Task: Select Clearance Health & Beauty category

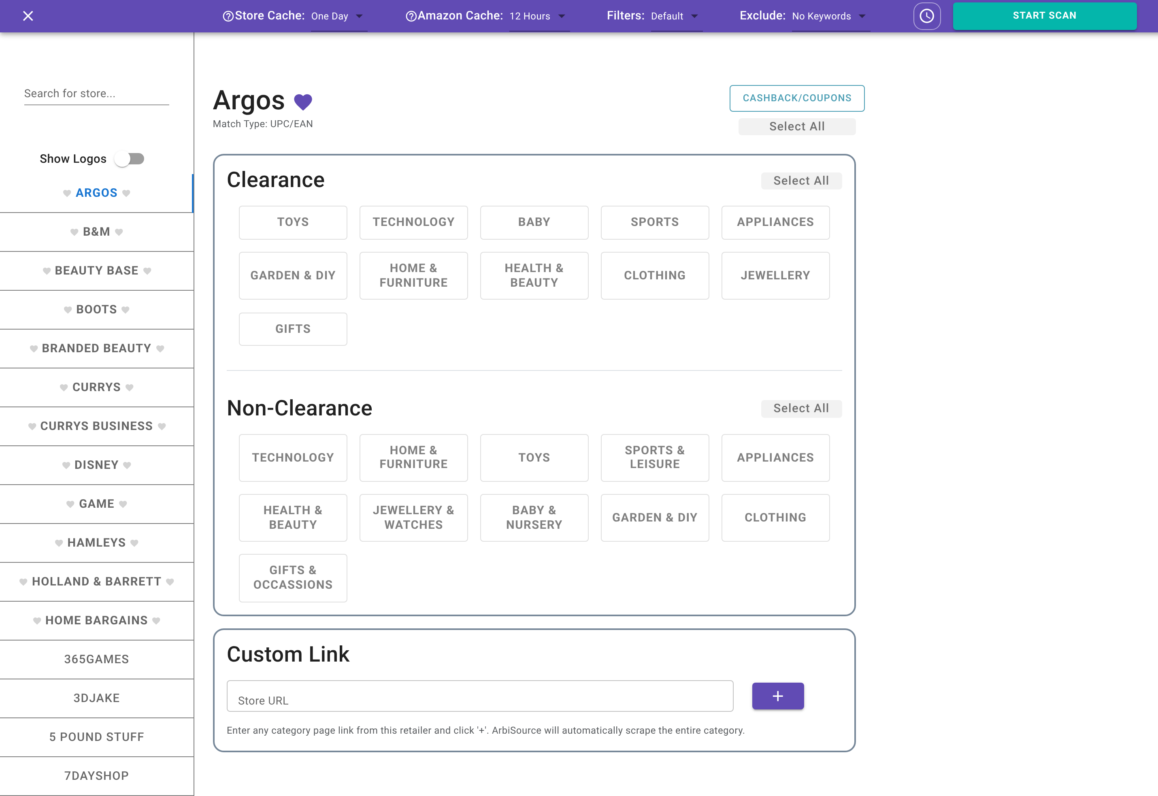Action: pos(534,276)
